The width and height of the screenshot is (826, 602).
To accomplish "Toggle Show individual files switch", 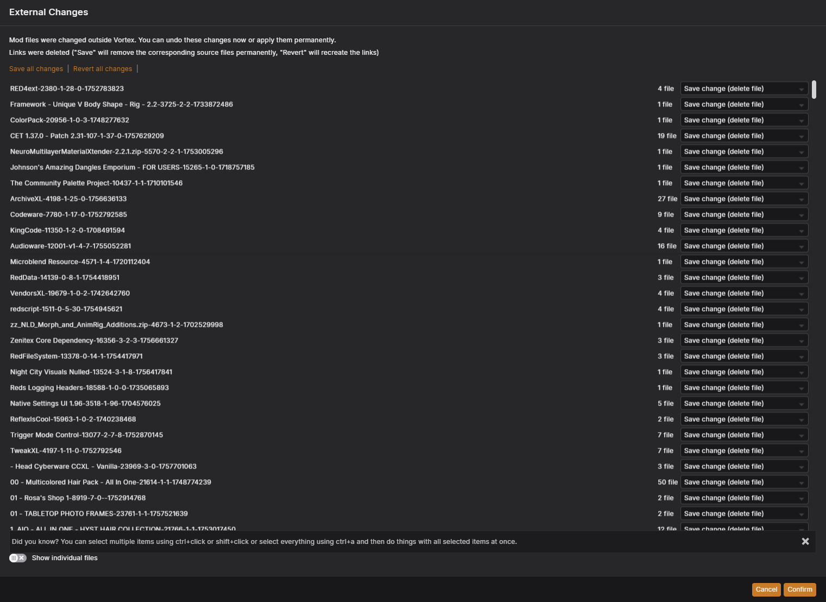I will [x=18, y=558].
